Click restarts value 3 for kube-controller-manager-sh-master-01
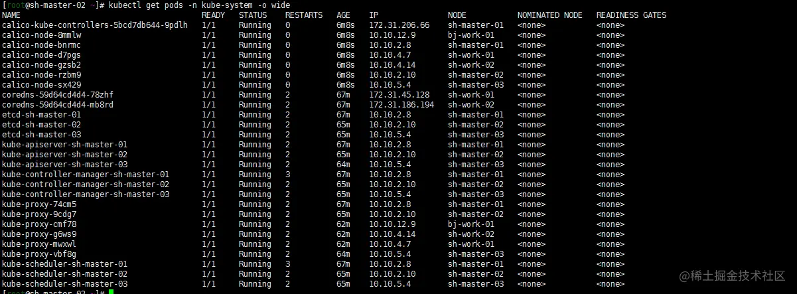This screenshot has width=797, height=294. click(x=287, y=175)
